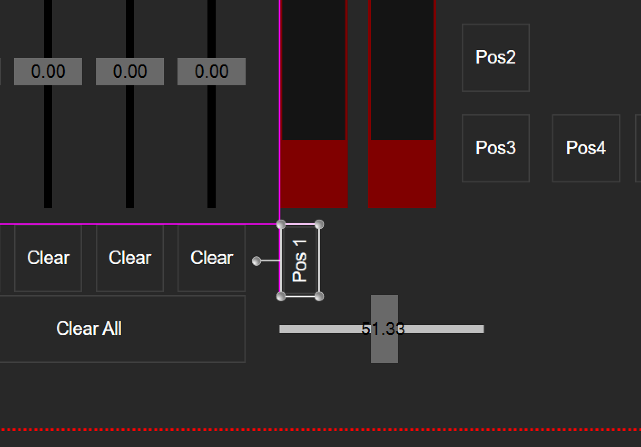641x447 pixels.
Task: Click the Clear button nearest to Pos 1
Action: click(212, 258)
